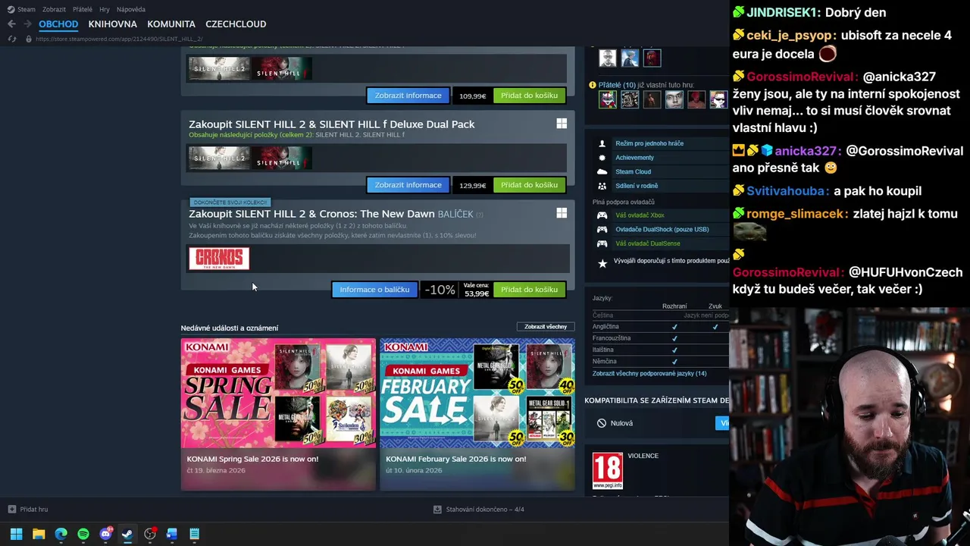Click the Steam Cloud cloud icon
The image size is (970, 546).
pyautogui.click(x=602, y=172)
